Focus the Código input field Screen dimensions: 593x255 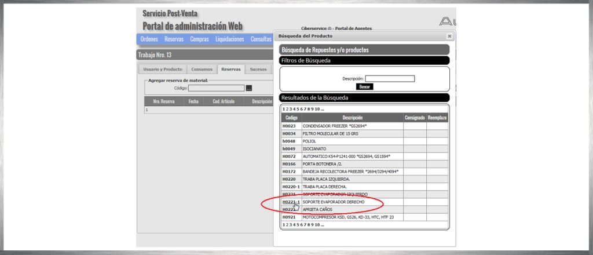tap(216, 89)
